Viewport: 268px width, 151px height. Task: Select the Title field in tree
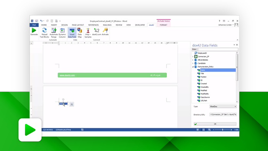click(202, 74)
